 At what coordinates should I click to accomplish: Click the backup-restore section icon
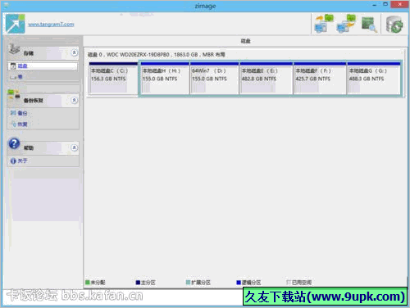(14, 94)
